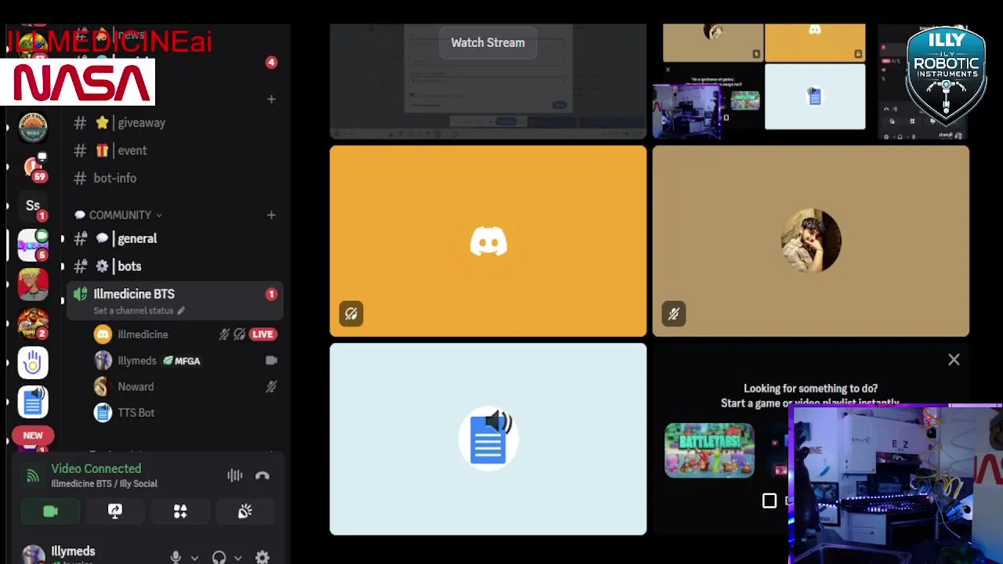Open headphone output options arrow

(x=237, y=558)
